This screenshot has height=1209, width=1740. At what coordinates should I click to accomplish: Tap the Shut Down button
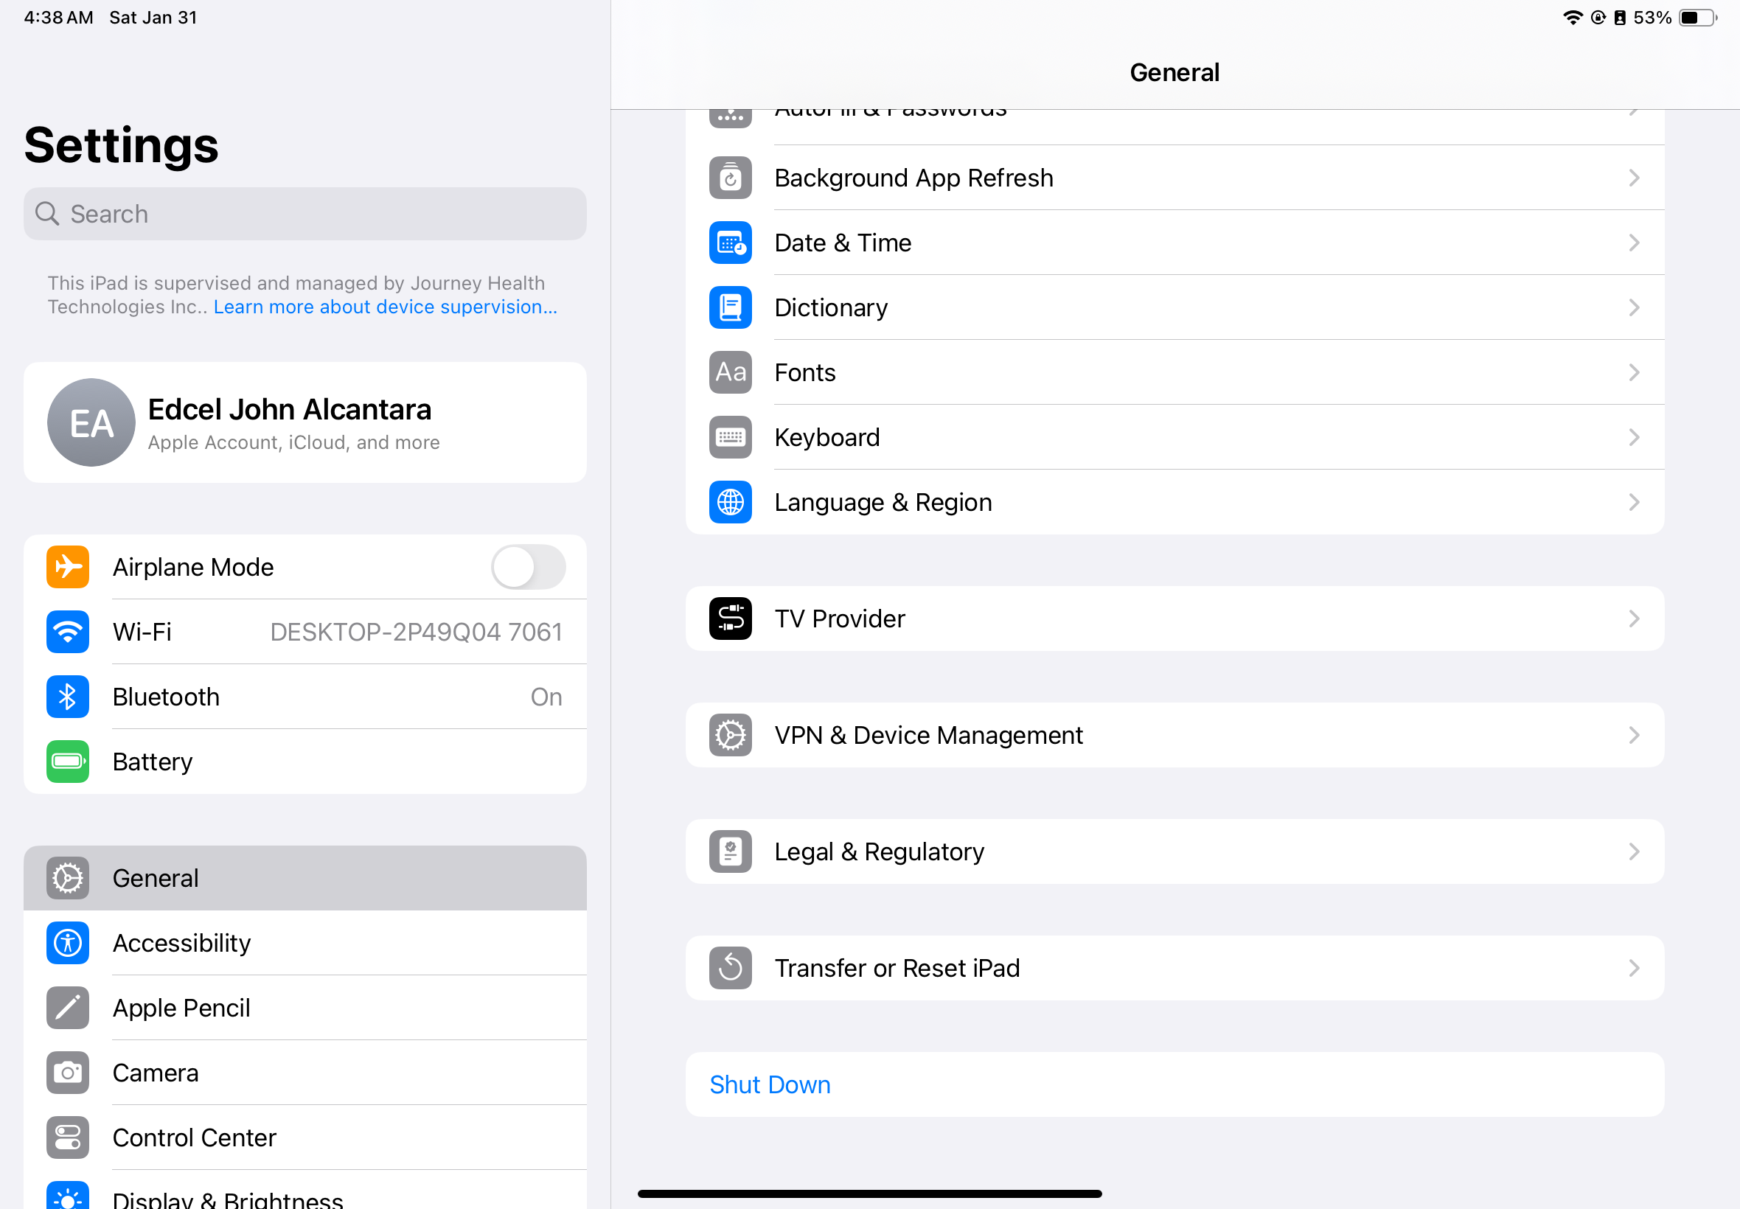(1175, 1084)
